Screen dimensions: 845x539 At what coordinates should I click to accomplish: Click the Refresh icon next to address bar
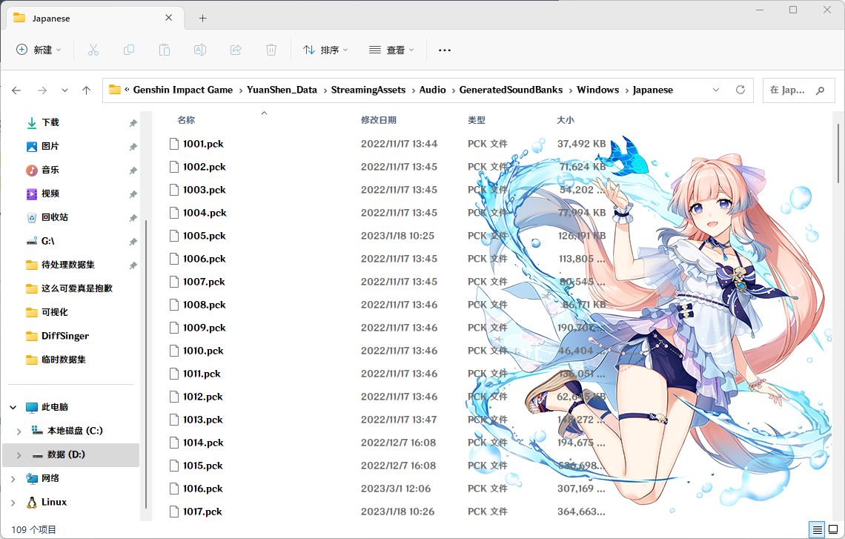(740, 89)
